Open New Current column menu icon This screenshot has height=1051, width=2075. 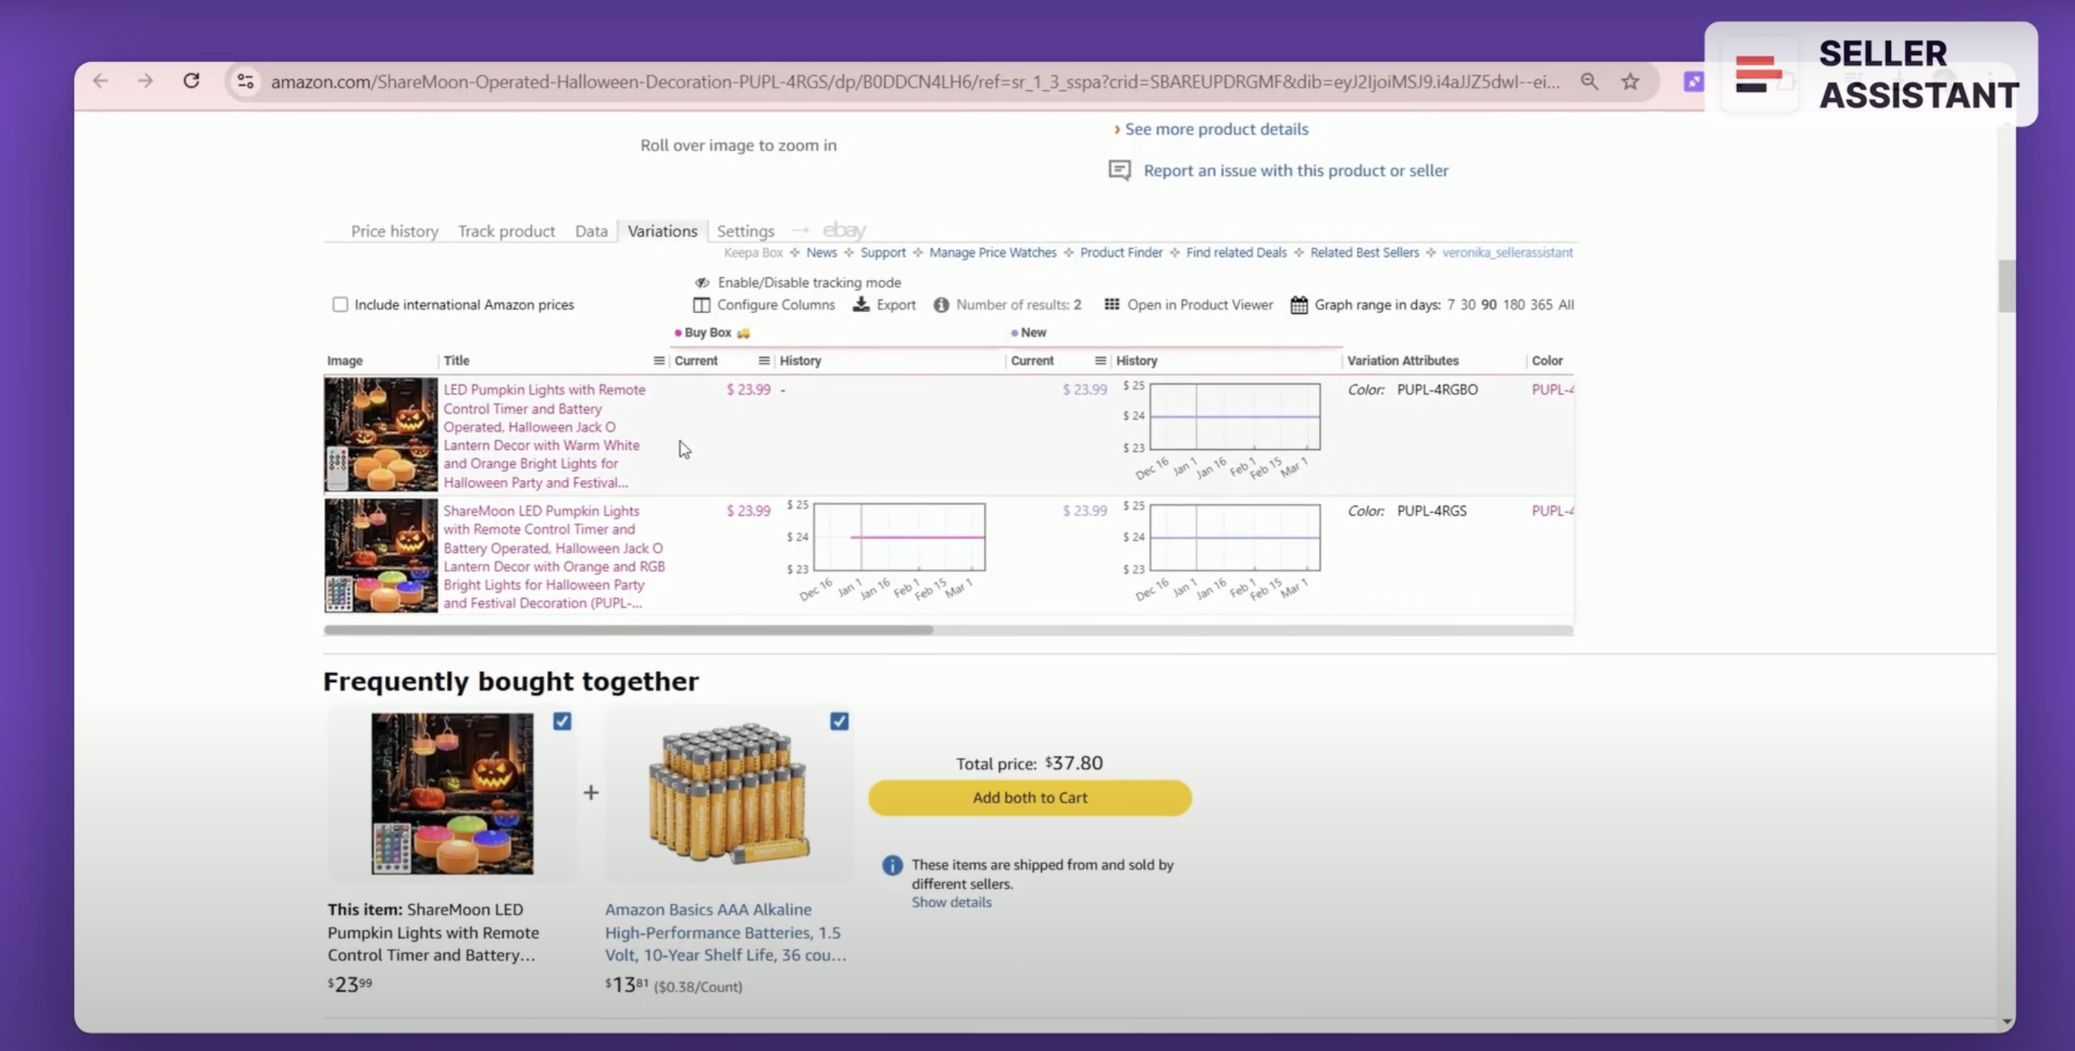tap(1100, 361)
